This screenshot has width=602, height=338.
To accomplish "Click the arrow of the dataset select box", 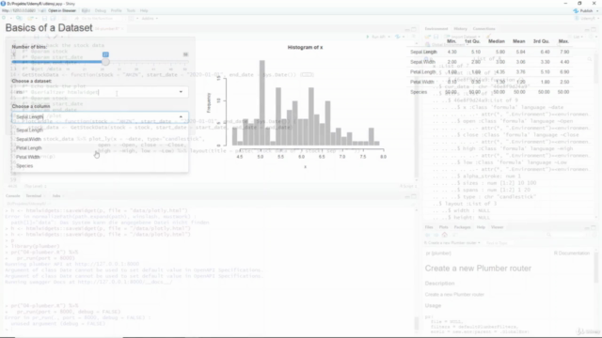I will (x=181, y=92).
